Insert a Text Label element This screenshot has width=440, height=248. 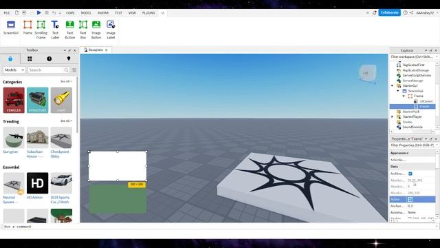pyautogui.click(x=55, y=30)
